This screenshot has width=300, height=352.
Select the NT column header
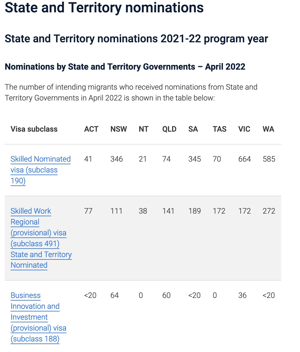[144, 129]
